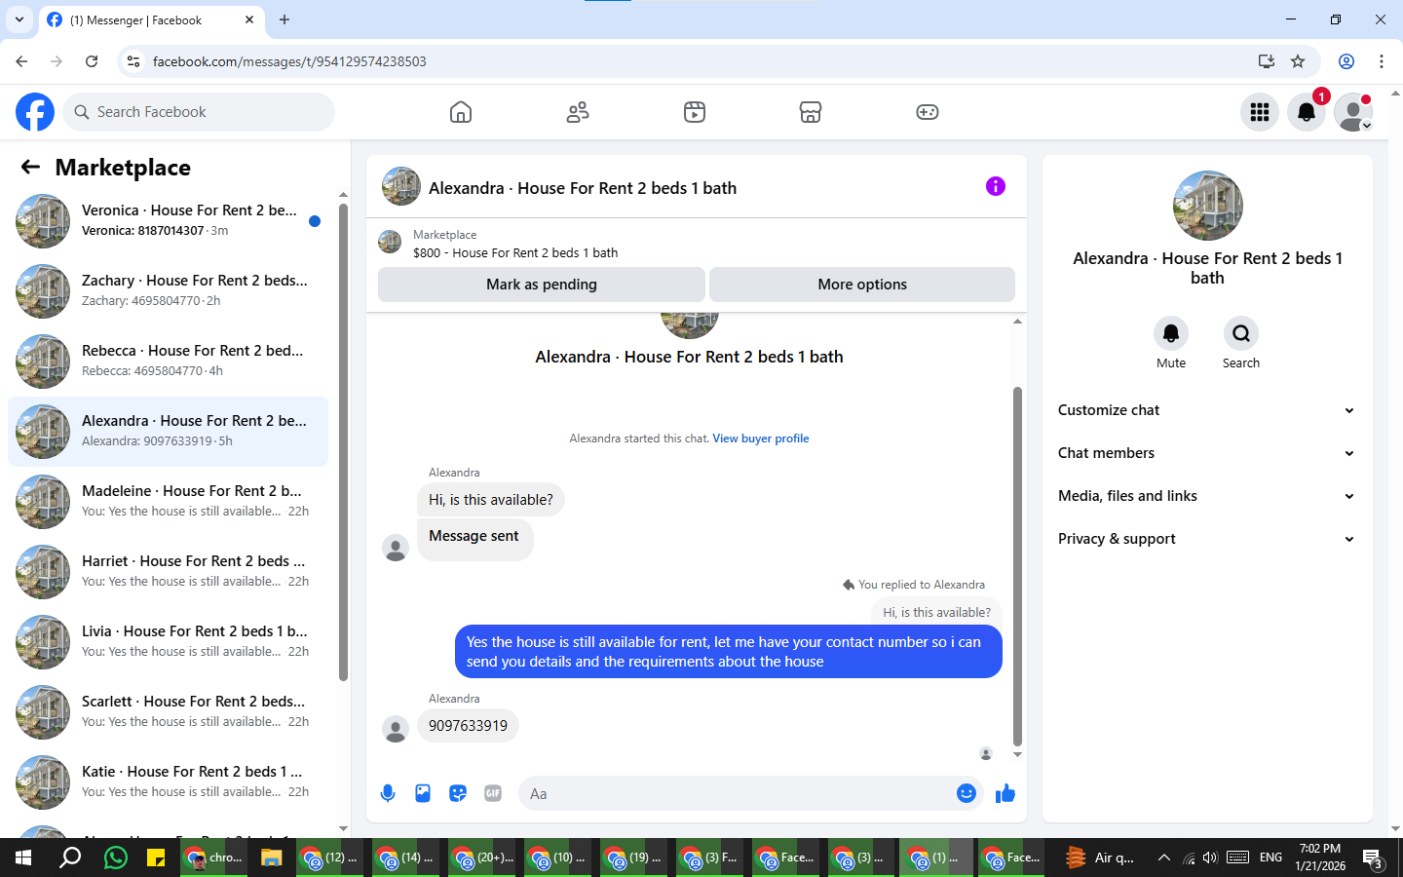Choose a sticker icon
1403x877 pixels.
458,793
